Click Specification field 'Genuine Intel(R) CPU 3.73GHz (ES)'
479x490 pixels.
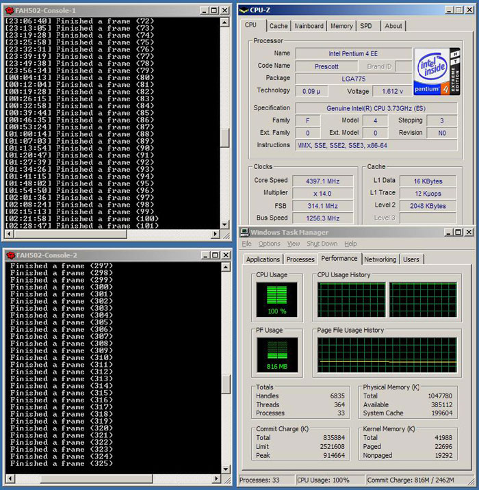coord(376,108)
